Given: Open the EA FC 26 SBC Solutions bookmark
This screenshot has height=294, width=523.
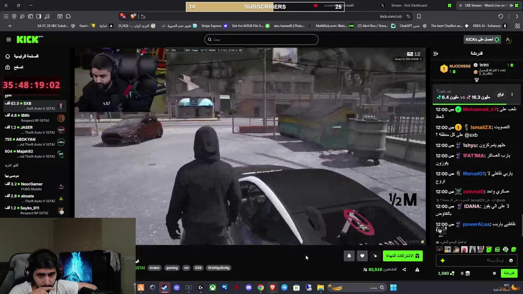Looking at the screenshot, I should (x=56, y=26).
